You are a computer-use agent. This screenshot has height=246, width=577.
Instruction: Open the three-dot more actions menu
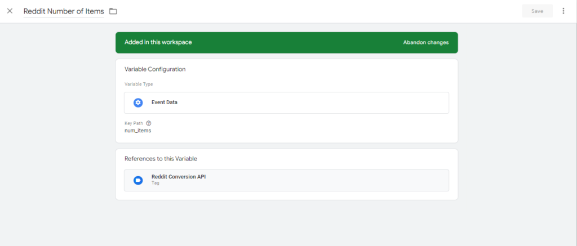tap(563, 11)
